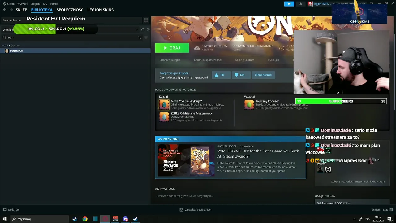Click Dodaj grę at bottom left
396x223 pixels.
tap(11, 210)
